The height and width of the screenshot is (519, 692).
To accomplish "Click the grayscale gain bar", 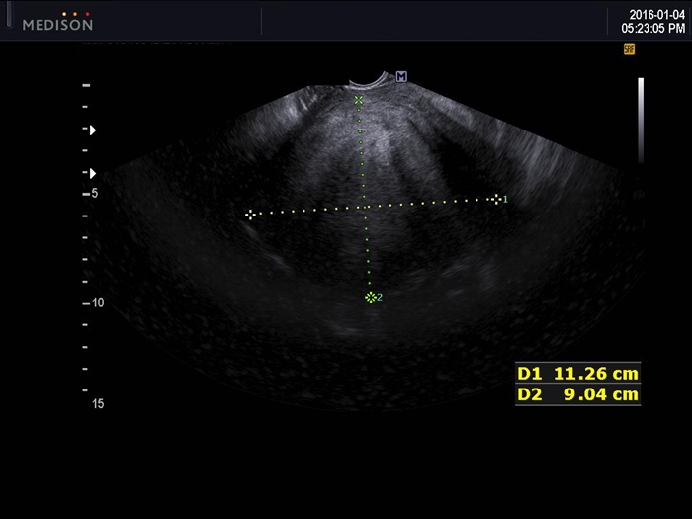I will (x=641, y=121).
